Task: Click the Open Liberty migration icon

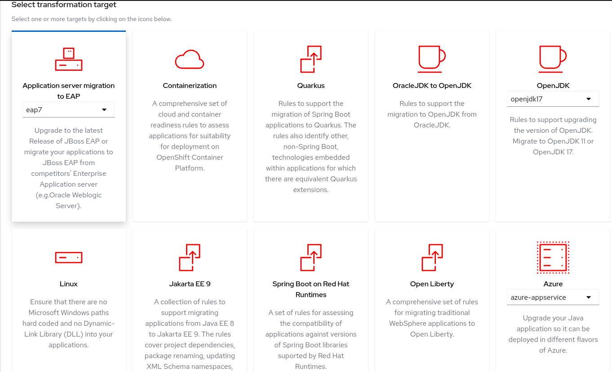Action: (x=432, y=258)
